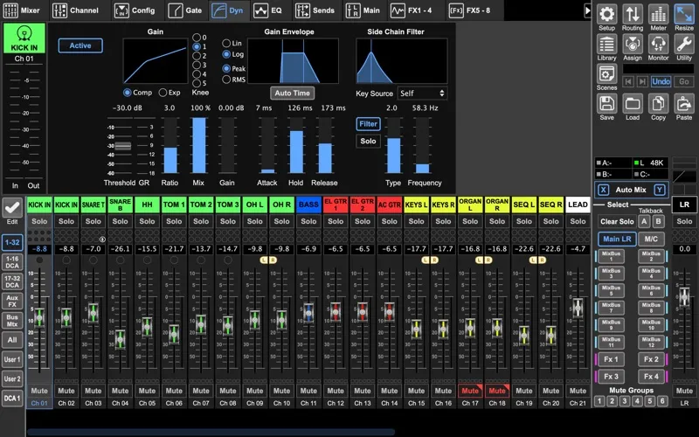Image resolution: width=699 pixels, height=437 pixels.
Task: Mute the BASS channel Ch 11
Action: point(308,391)
